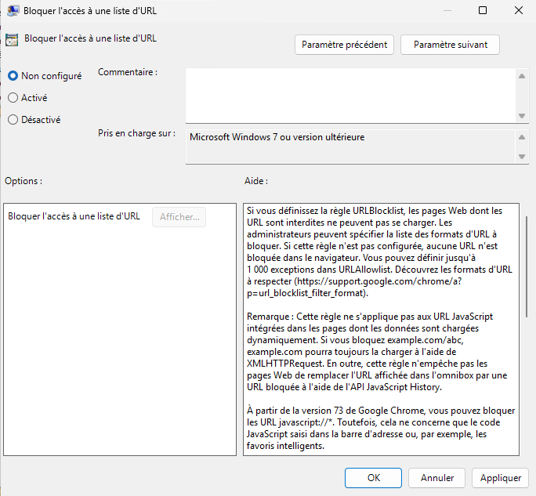Click the policy setting icon beside the header
Viewport: 536px width, 496px height.
coord(12,38)
